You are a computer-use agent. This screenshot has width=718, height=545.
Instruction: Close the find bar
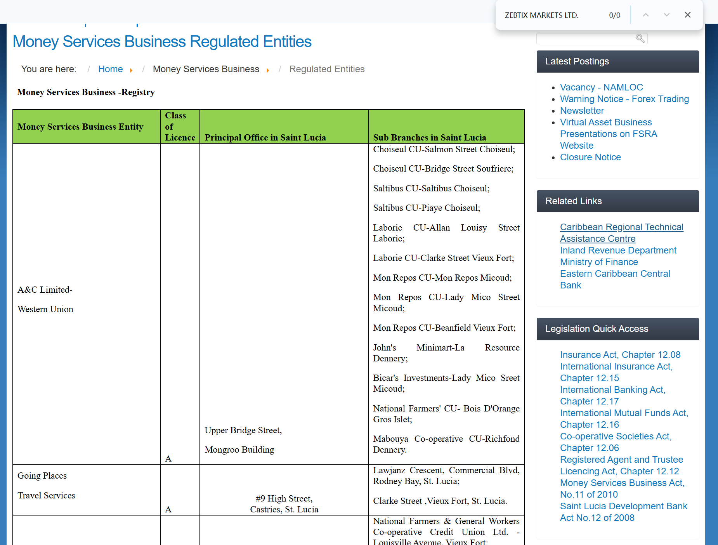[688, 15]
